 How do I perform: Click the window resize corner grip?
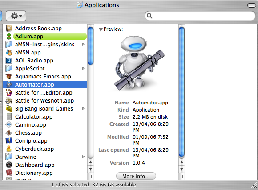pos(254,185)
